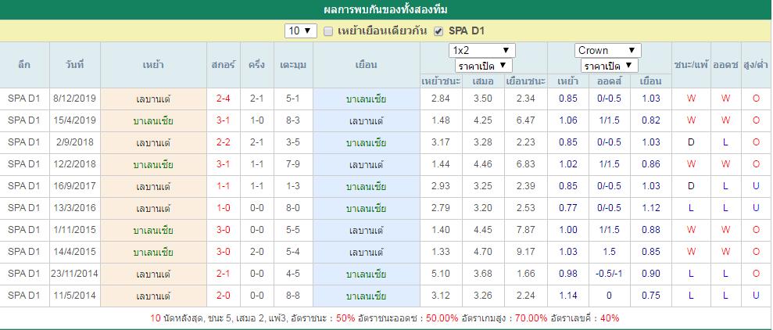Screen dimensions: 773x330
Task: Check the เหย้าเยือนเดียวกัน checkbox
Action: click(327, 31)
